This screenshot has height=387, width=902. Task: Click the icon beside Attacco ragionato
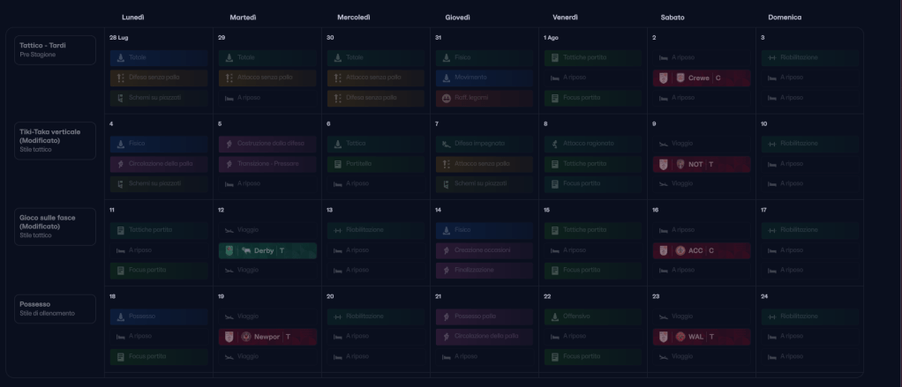[554, 143]
